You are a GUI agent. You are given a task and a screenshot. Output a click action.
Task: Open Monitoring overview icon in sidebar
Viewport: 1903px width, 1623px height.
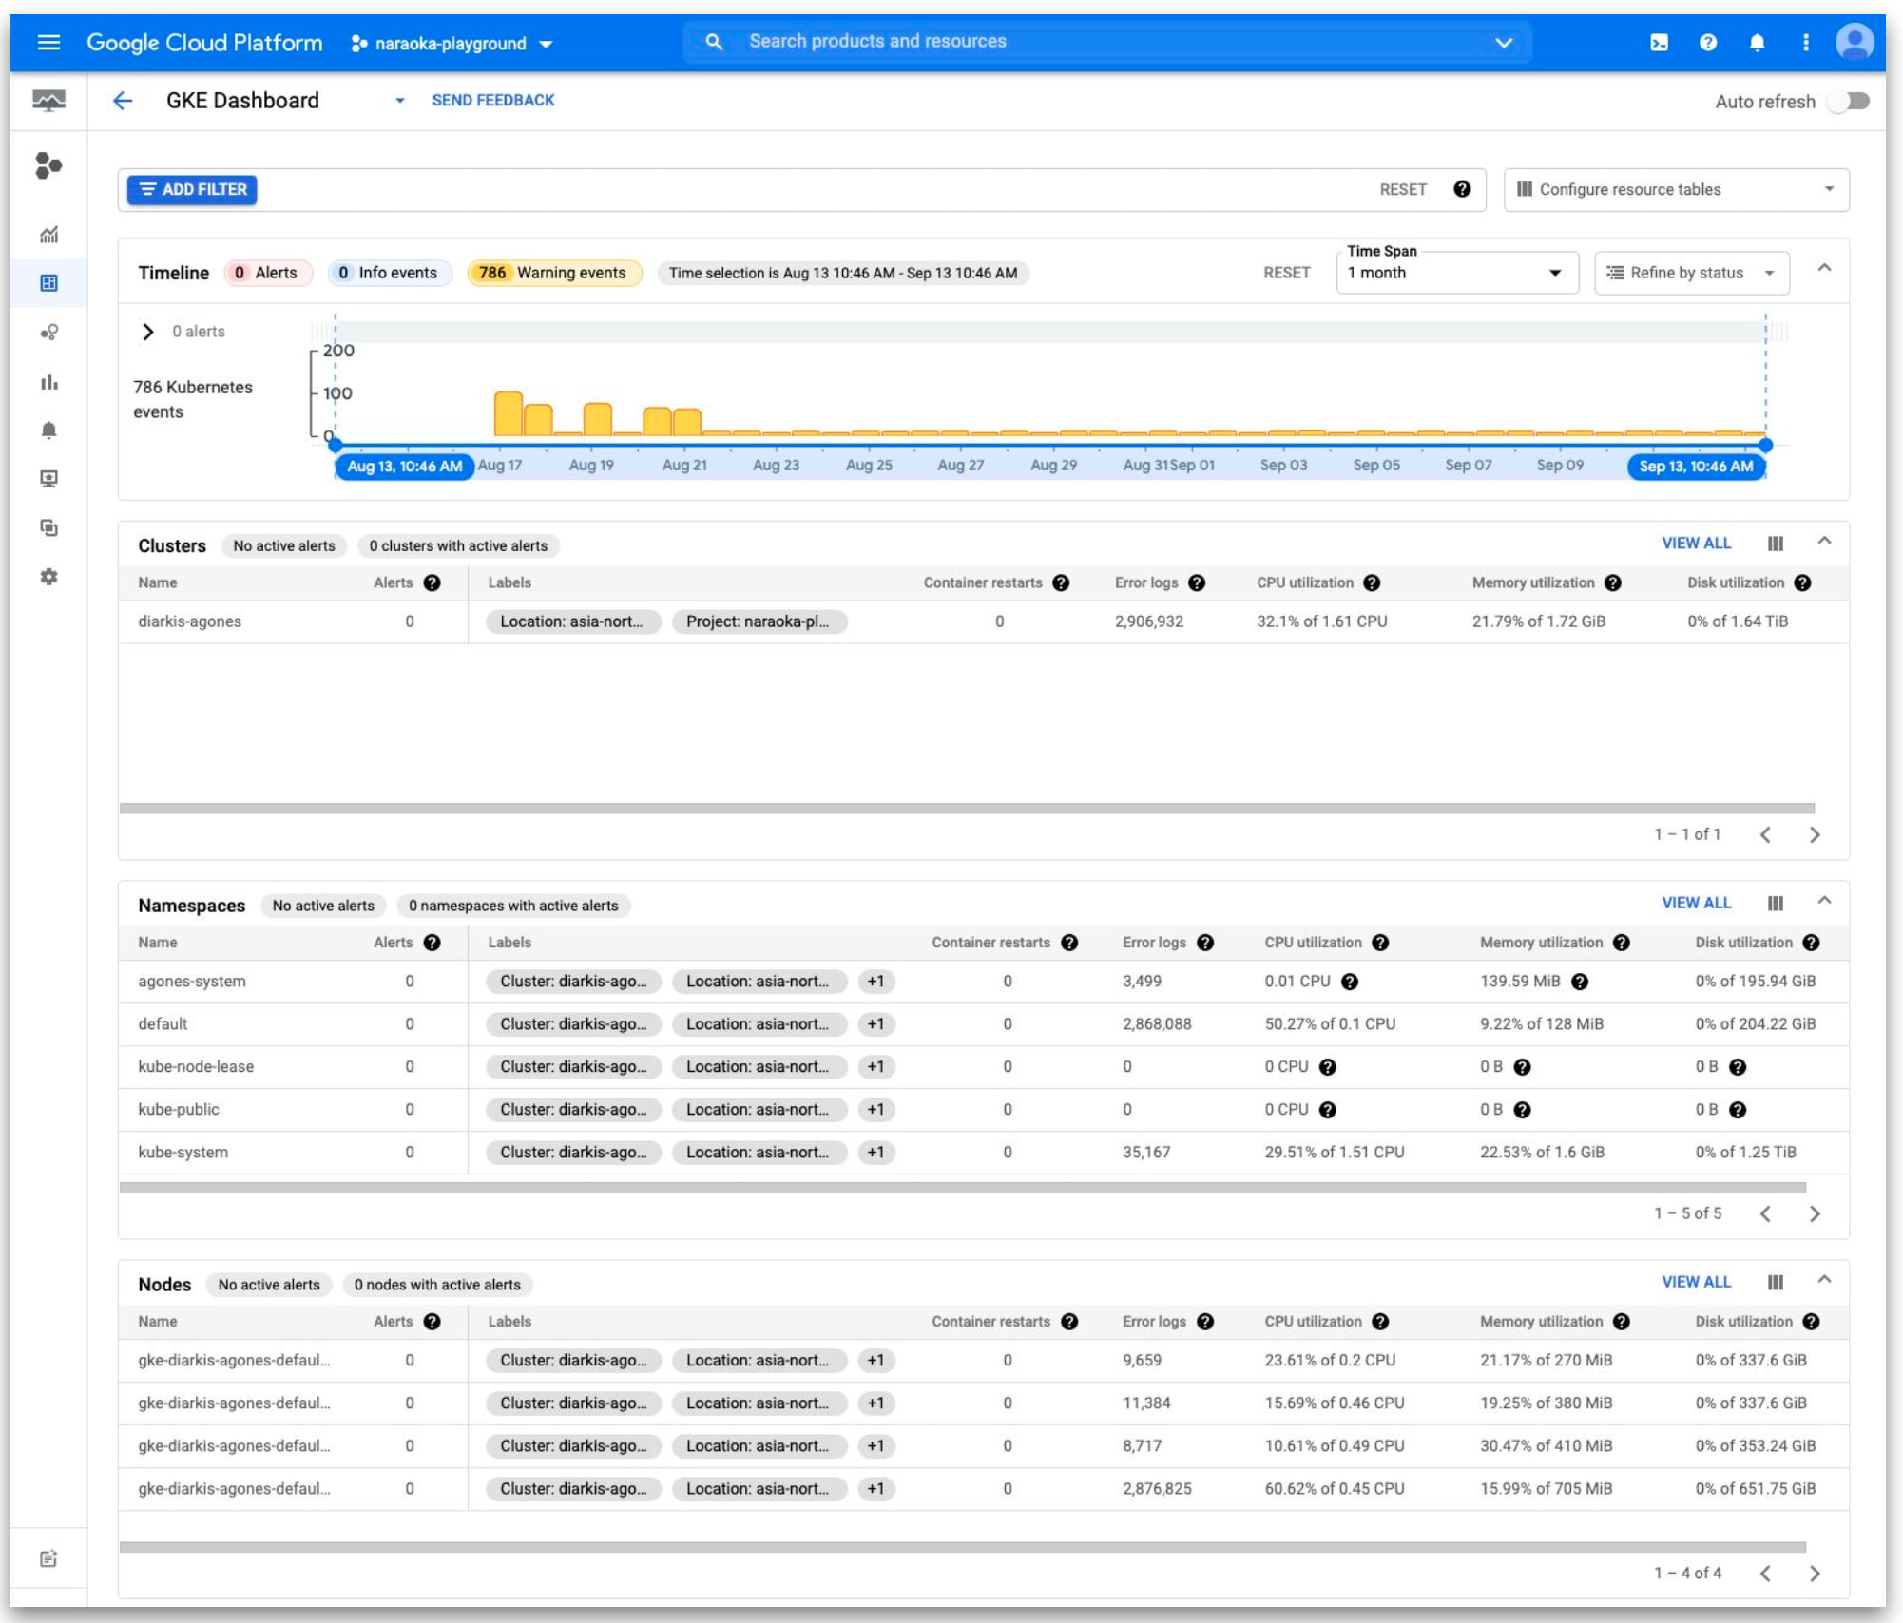point(48,101)
